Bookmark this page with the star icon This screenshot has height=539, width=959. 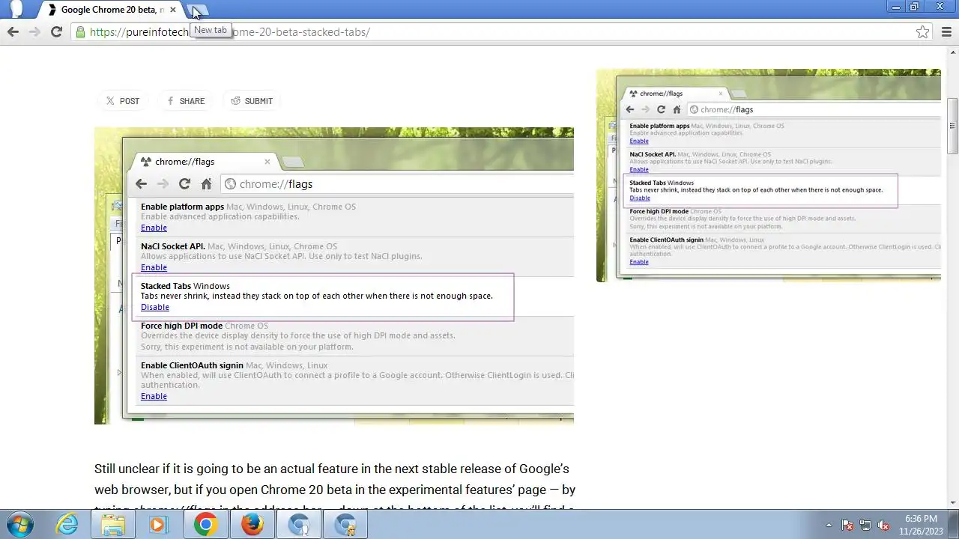pyautogui.click(x=923, y=32)
